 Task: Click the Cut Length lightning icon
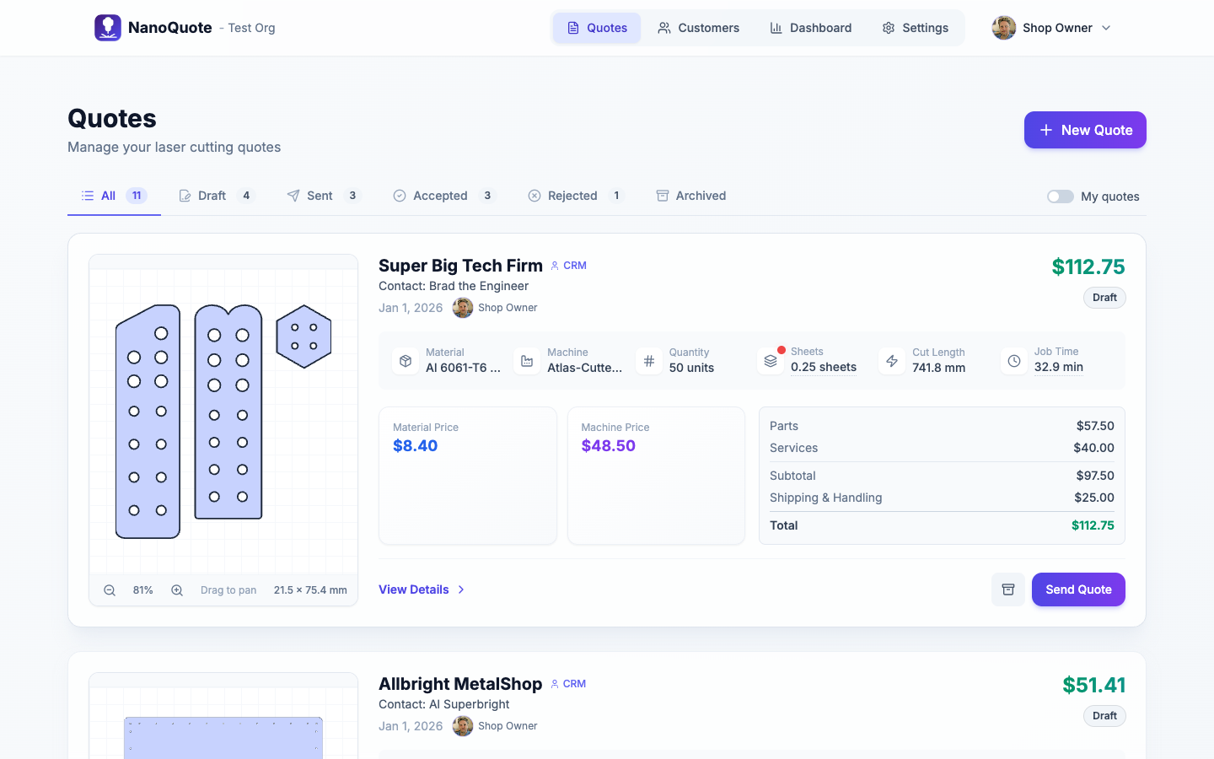click(892, 361)
